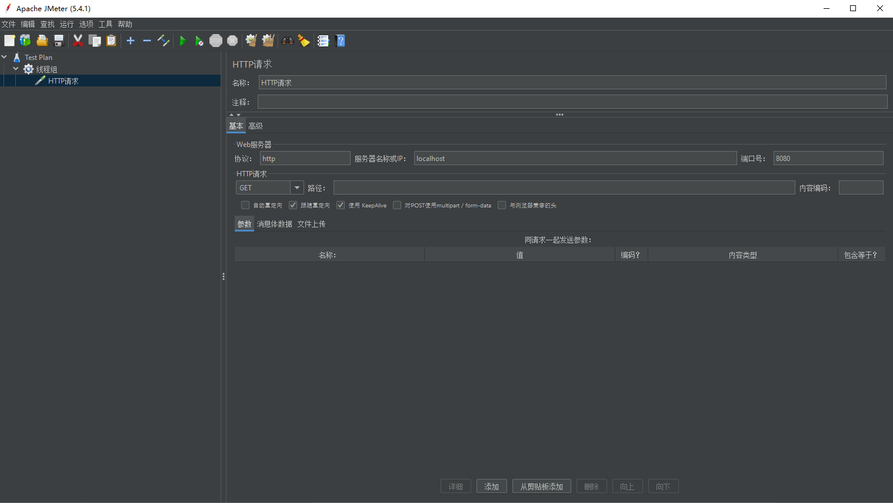
Task: Select the 线程组 gear icon in tree
Action: [x=28, y=69]
